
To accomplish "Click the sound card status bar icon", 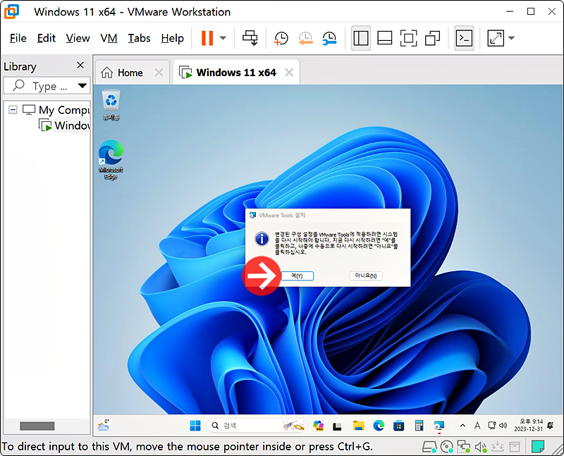I will click(x=481, y=447).
